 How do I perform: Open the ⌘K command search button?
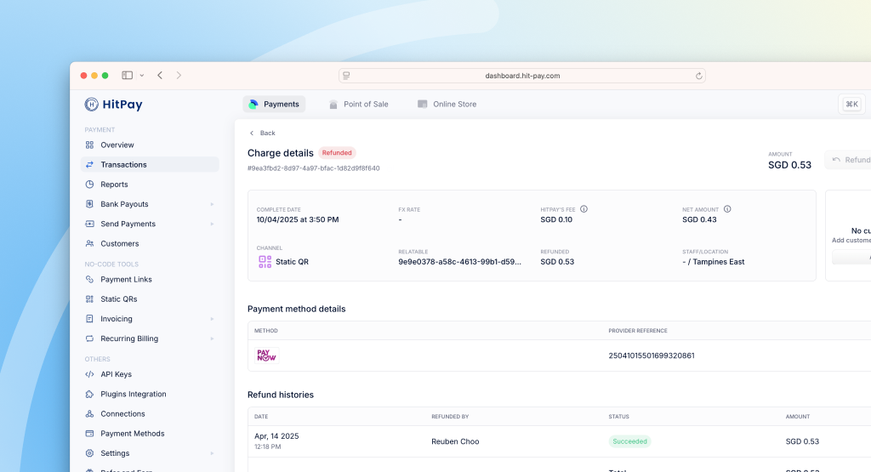click(851, 104)
